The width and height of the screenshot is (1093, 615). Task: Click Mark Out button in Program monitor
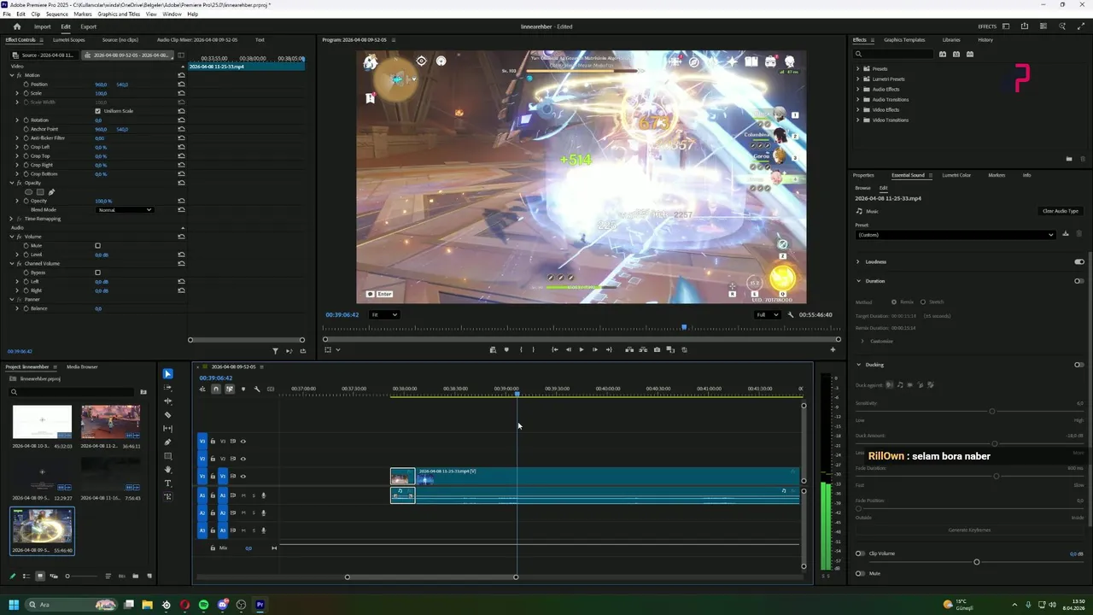pos(534,349)
